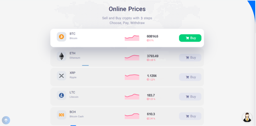Click the Bitcoin Cash icon
Viewport: 256px width, 126px height.
tap(61, 115)
